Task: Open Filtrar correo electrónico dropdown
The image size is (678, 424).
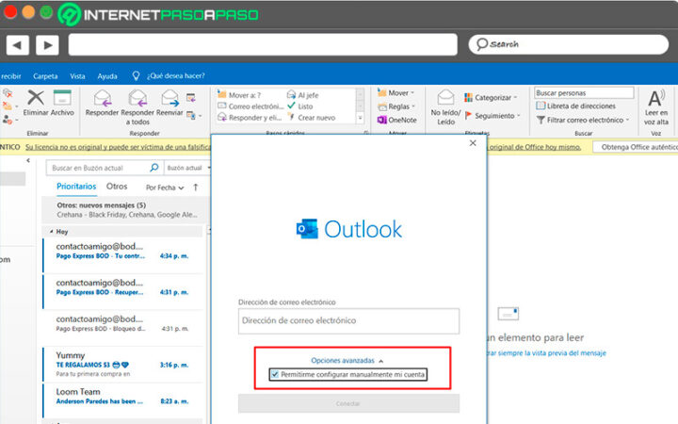Action: tap(583, 120)
